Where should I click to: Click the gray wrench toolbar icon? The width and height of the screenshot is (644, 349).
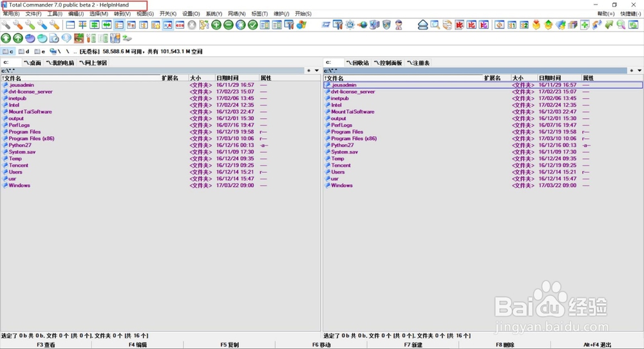click(6, 25)
